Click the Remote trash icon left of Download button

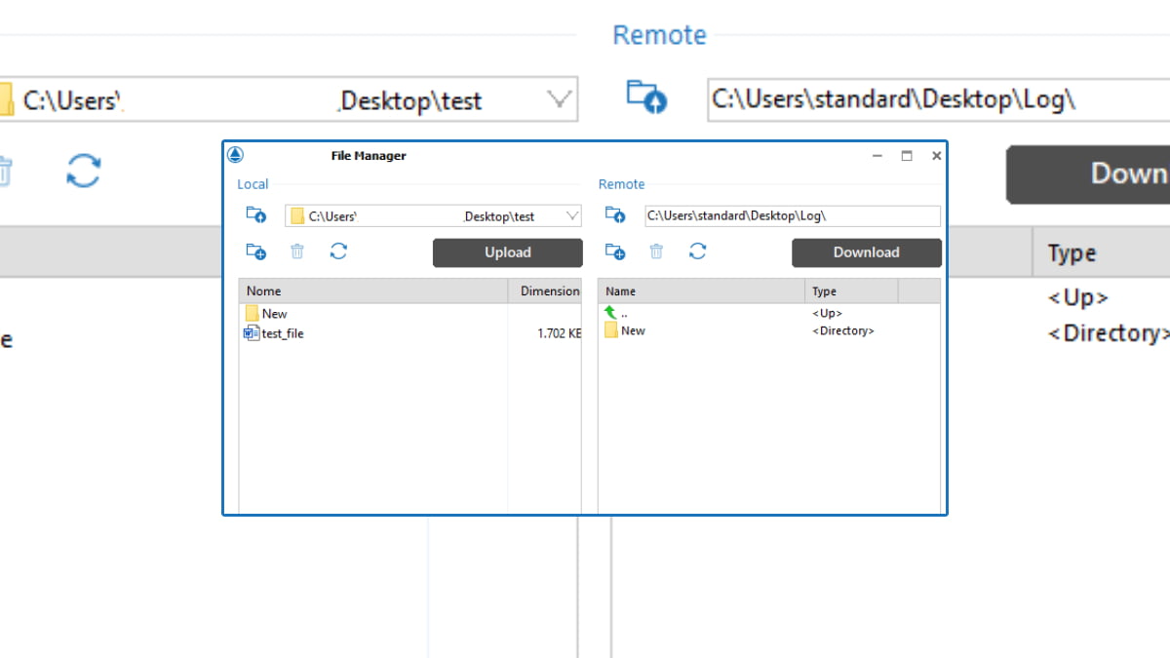point(656,252)
